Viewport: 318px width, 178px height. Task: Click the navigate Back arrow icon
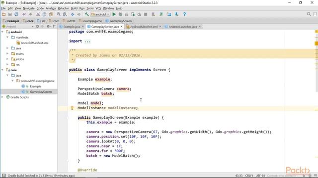pos(73,14)
